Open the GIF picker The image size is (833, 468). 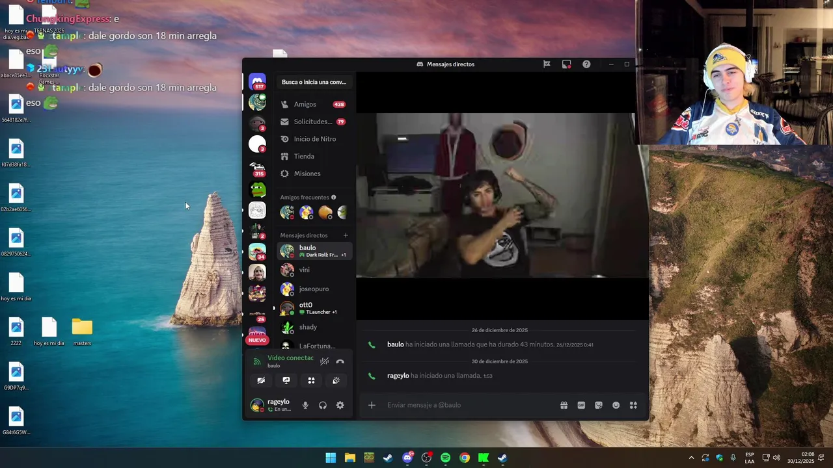coord(581,405)
